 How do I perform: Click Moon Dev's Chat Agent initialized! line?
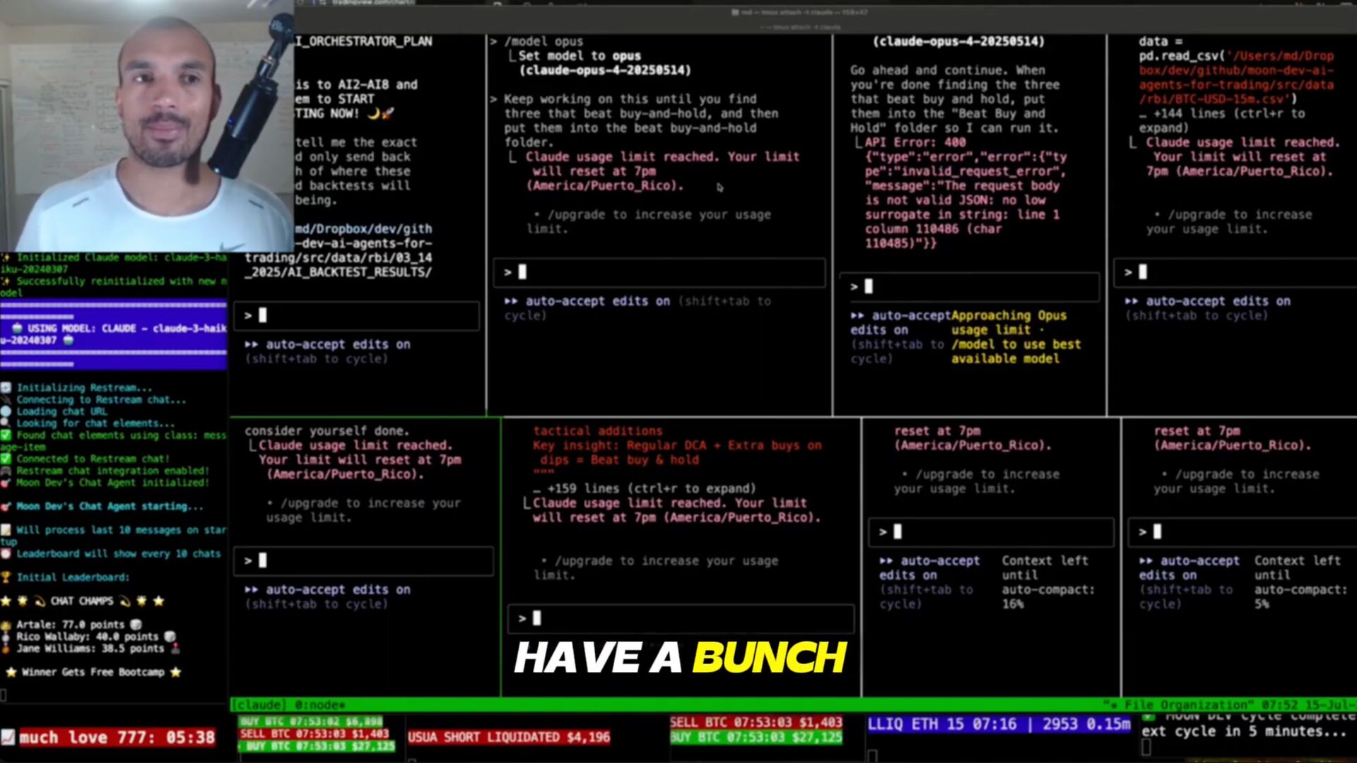point(112,483)
